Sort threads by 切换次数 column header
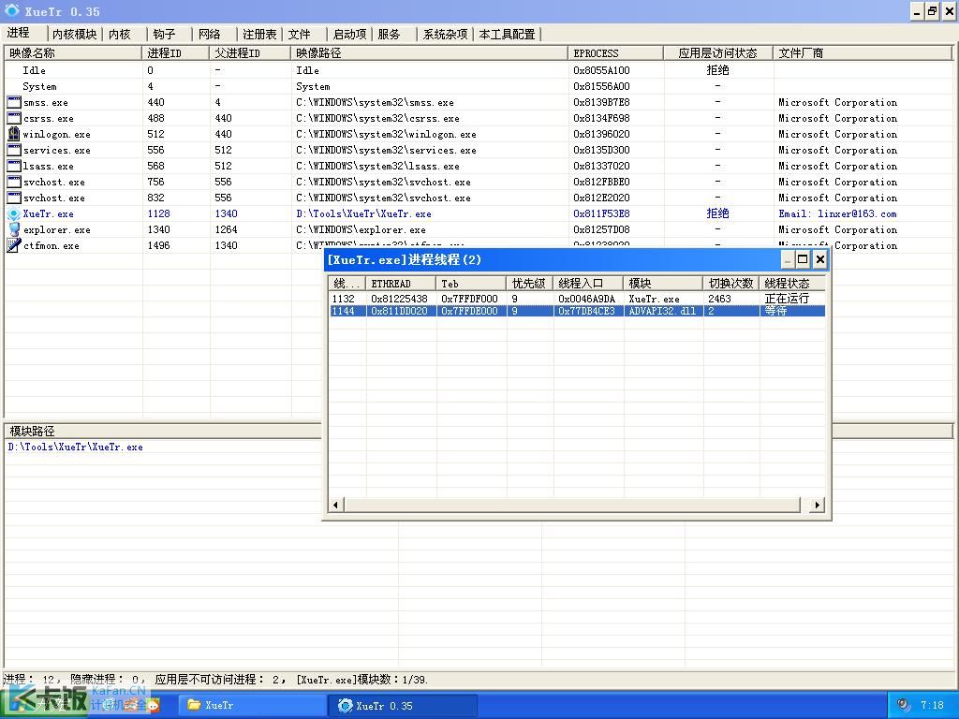 [731, 283]
